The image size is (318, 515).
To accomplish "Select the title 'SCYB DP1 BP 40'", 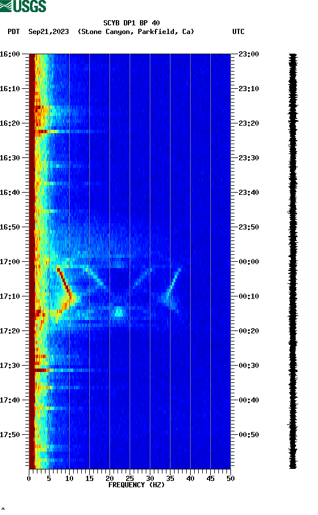I will (x=131, y=22).
